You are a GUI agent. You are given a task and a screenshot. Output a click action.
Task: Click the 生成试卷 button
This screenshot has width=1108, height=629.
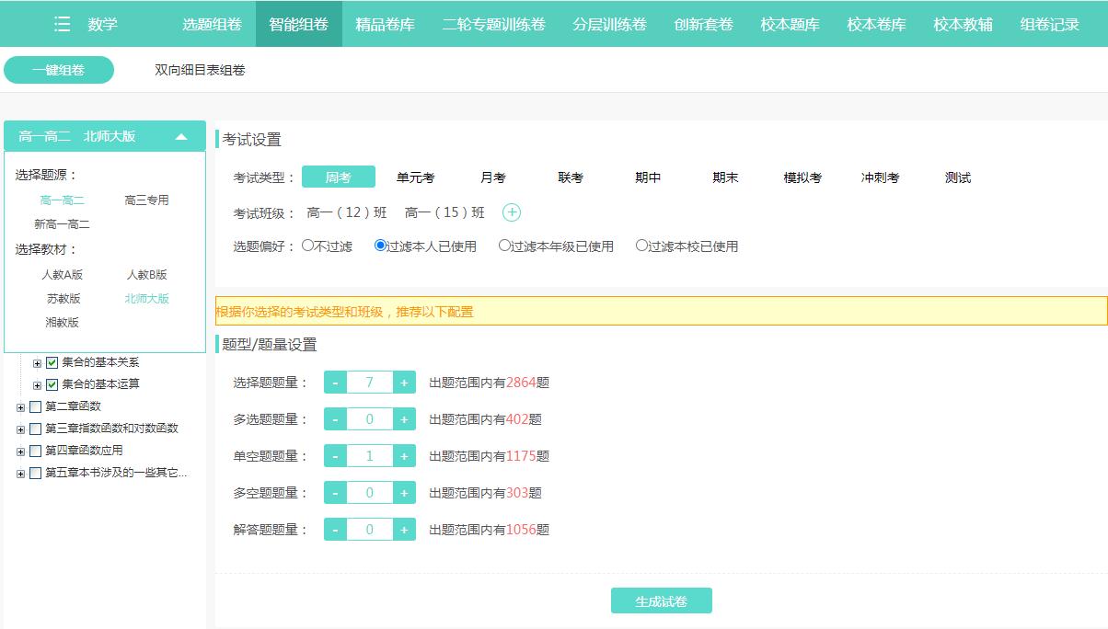click(661, 600)
